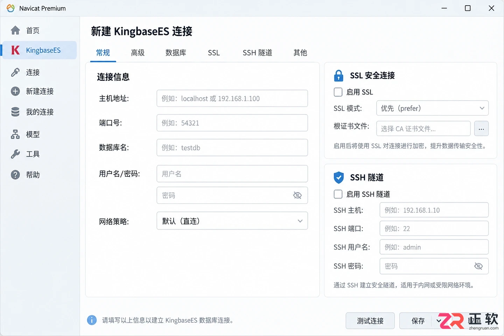
Task: Click the SSH 密码 input field
Action: tap(434, 266)
